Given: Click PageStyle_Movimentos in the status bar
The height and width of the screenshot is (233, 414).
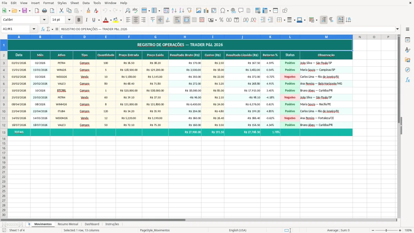Looking at the screenshot, I should 155,230.
